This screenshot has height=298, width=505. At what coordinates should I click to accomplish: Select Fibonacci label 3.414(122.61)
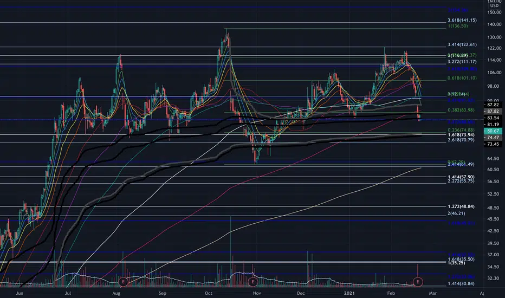tap(462, 44)
